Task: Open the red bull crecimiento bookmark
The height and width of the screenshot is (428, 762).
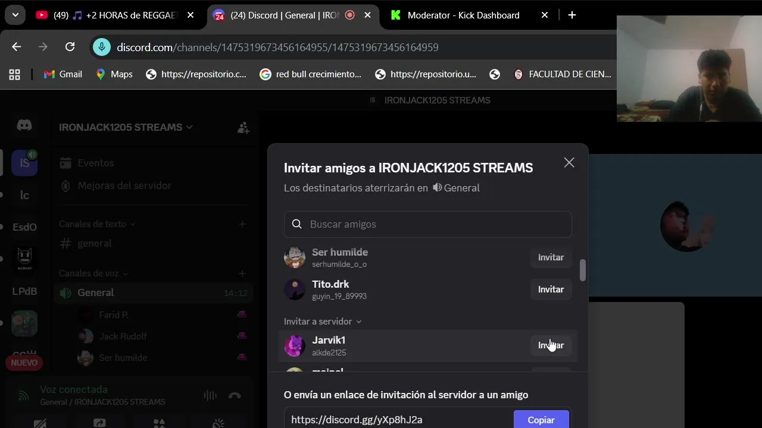Action: (x=311, y=74)
